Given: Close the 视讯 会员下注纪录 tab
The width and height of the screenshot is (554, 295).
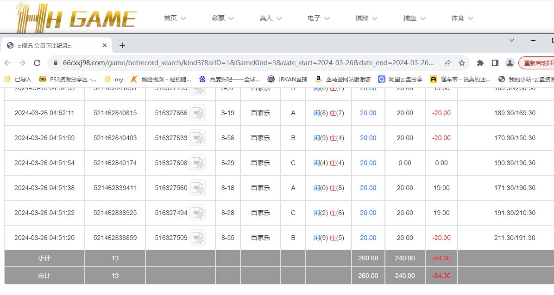Looking at the screenshot, I should pos(105,45).
